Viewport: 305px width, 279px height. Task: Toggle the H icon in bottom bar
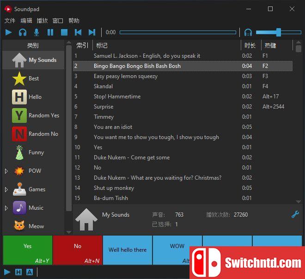pyautogui.click(x=18, y=272)
